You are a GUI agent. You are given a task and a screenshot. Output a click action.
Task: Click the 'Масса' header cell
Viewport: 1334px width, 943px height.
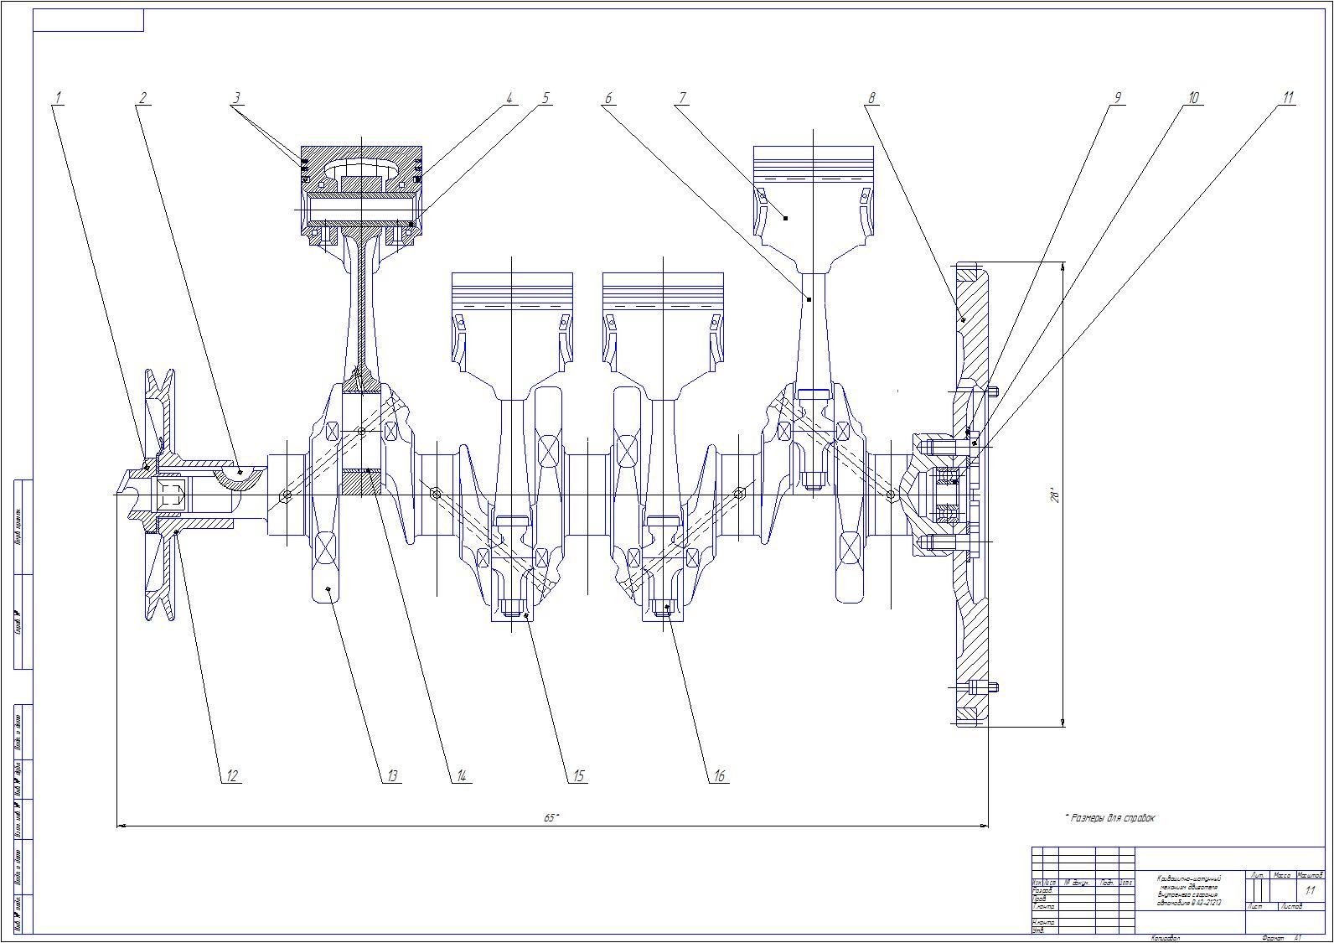tap(1281, 875)
